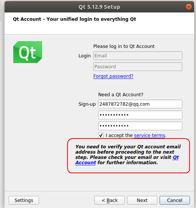Click the Forgot password? link
The height and width of the screenshot is (208, 196).
[113, 76]
